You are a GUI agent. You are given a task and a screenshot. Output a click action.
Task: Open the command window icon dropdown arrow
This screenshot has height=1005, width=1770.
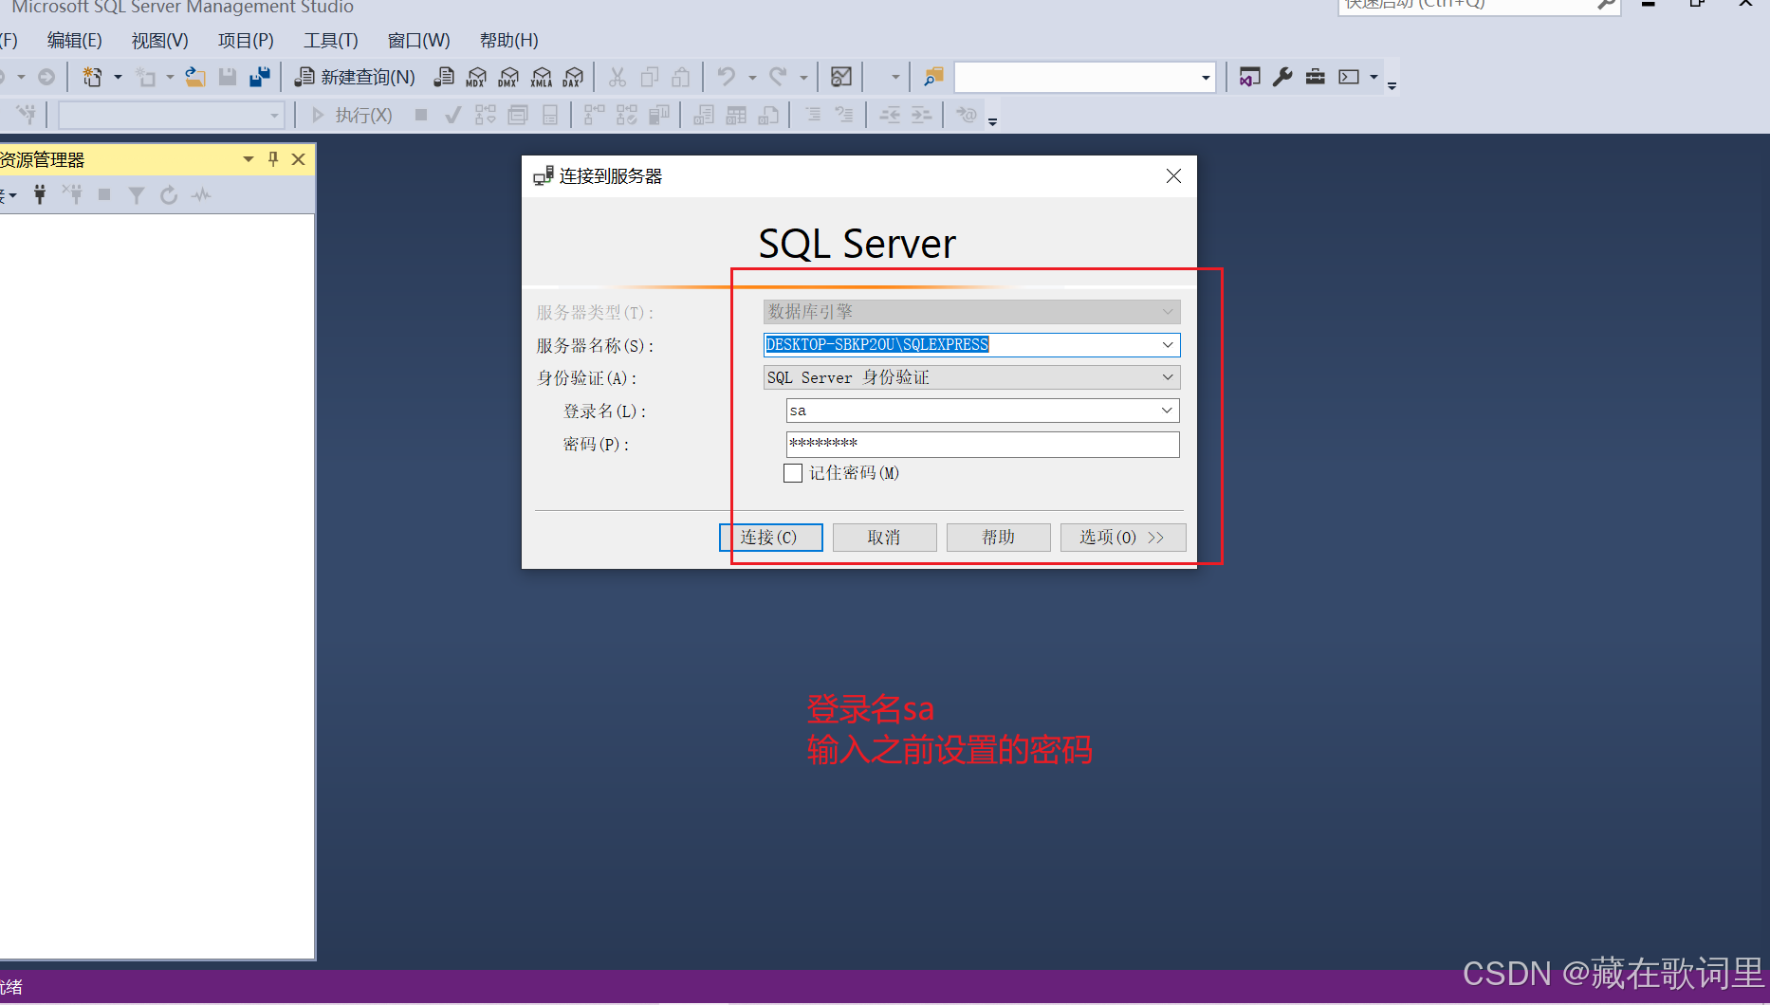[x=1374, y=77]
